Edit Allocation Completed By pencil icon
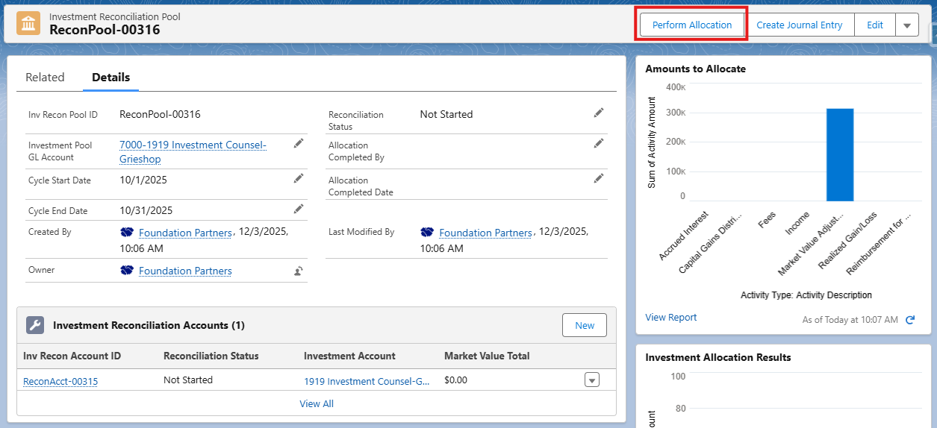This screenshot has width=937, height=428. [598, 143]
